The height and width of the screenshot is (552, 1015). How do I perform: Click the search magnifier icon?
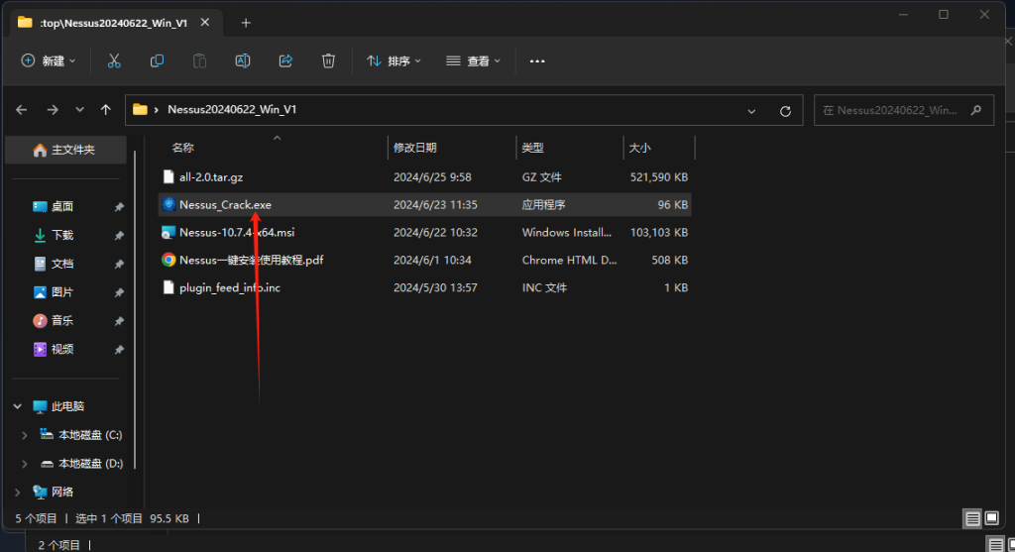click(976, 110)
